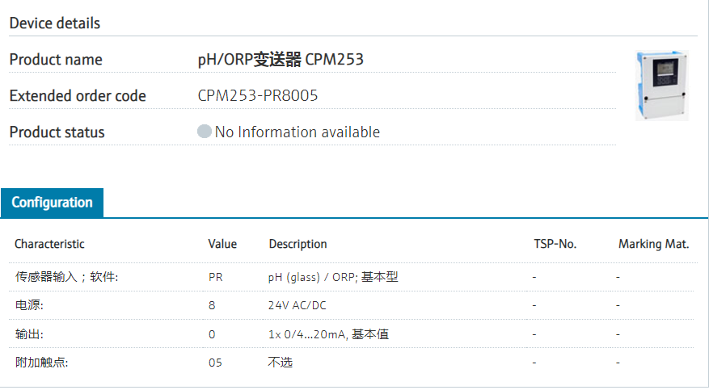Click the extended order code CPM253-PR8005
The height and width of the screenshot is (390, 709).
coord(258,96)
